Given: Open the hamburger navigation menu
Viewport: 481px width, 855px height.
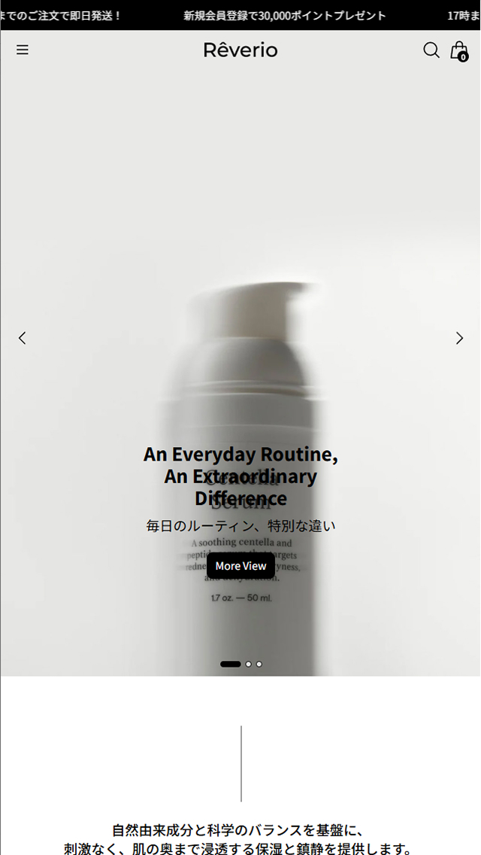Looking at the screenshot, I should pyautogui.click(x=23, y=50).
